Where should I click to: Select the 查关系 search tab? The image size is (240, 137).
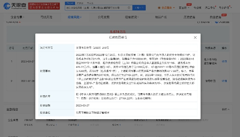(x=90, y=3)
